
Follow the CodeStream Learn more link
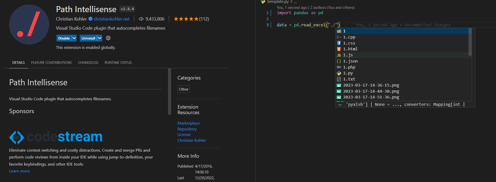click(x=19, y=171)
